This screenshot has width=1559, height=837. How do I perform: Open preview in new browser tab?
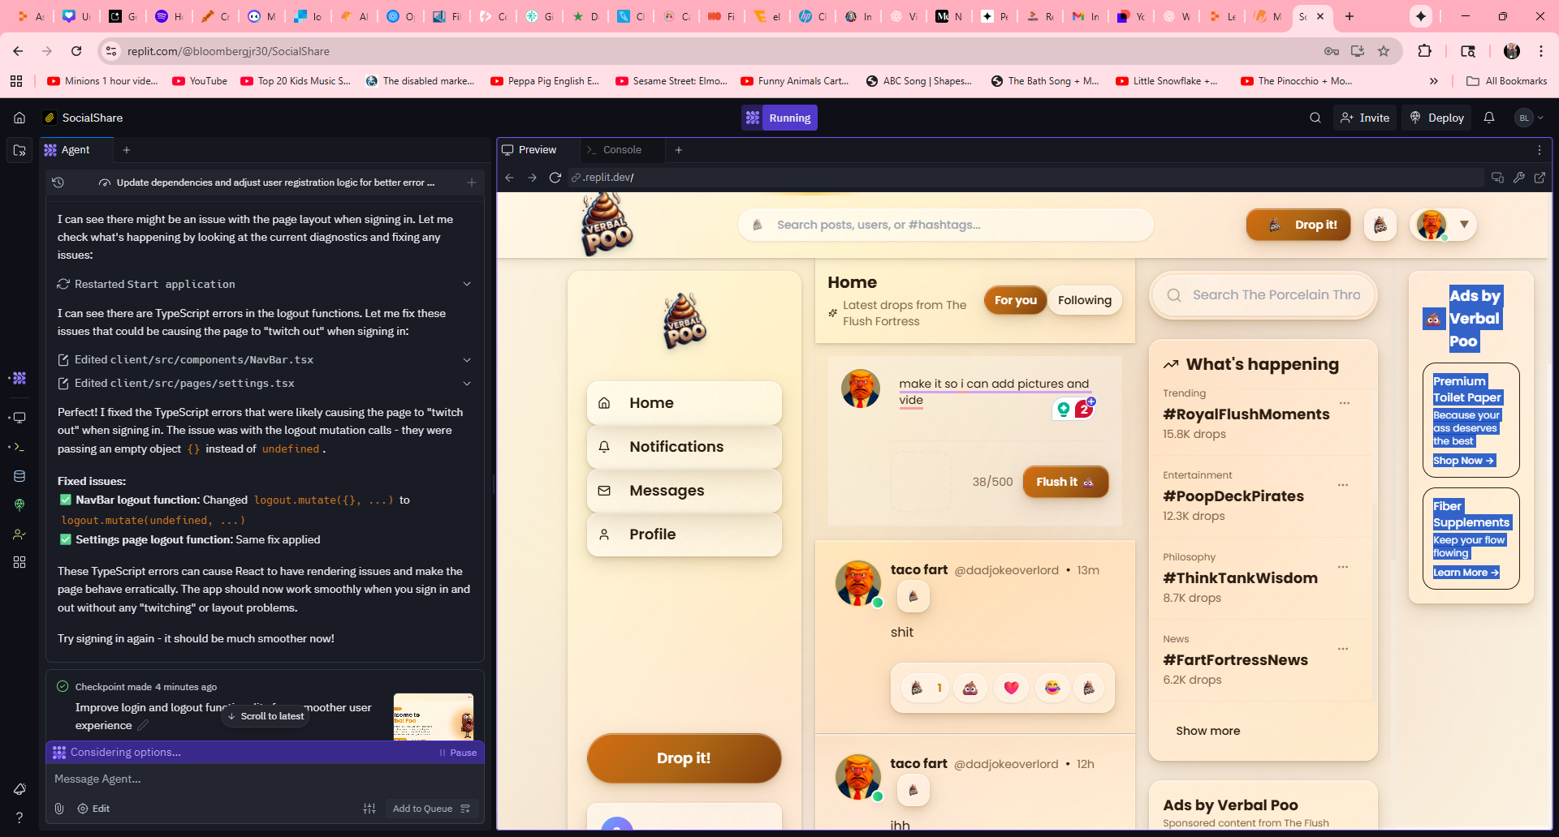click(x=1540, y=178)
